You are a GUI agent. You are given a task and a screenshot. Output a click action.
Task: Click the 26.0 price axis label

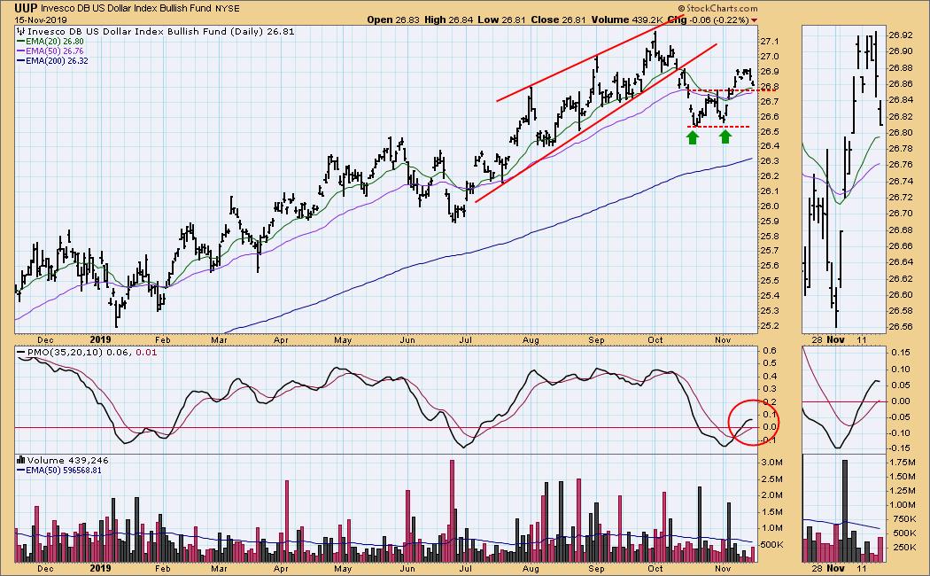click(769, 206)
